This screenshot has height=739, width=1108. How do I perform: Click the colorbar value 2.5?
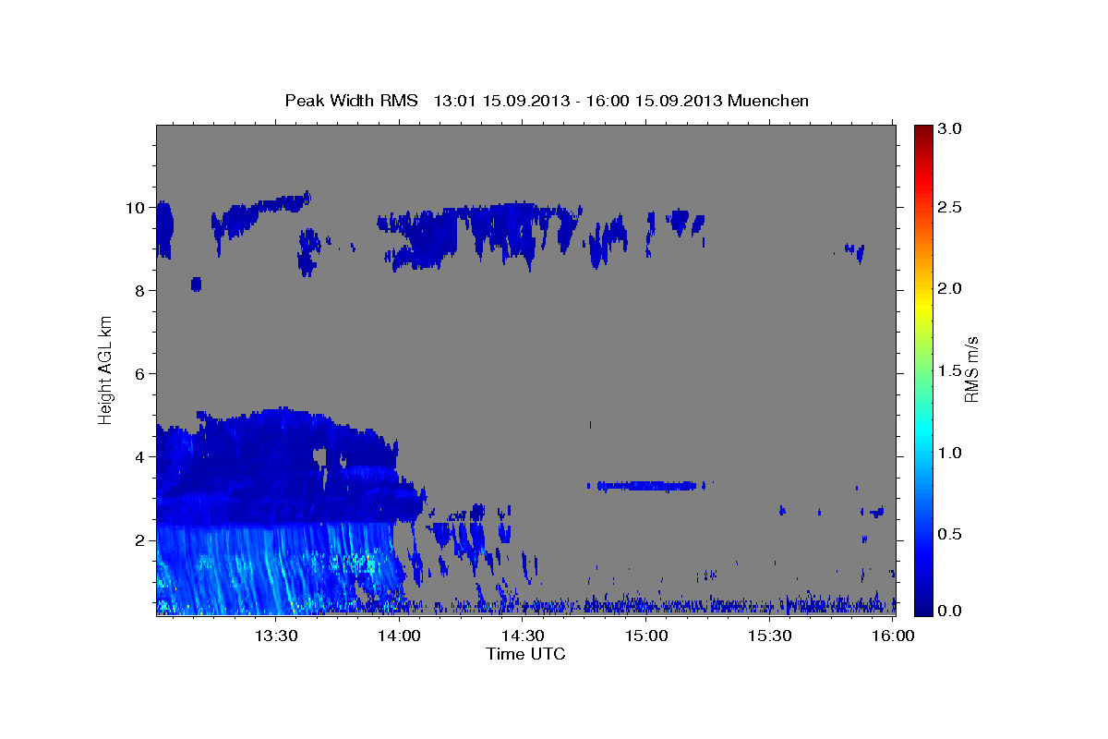pos(950,208)
